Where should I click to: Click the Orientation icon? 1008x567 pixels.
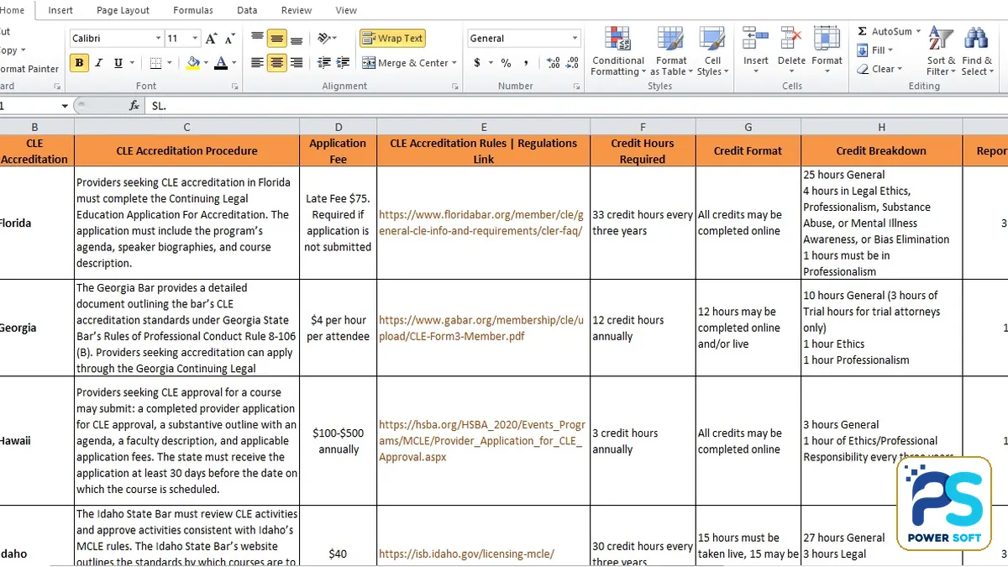pyautogui.click(x=323, y=39)
